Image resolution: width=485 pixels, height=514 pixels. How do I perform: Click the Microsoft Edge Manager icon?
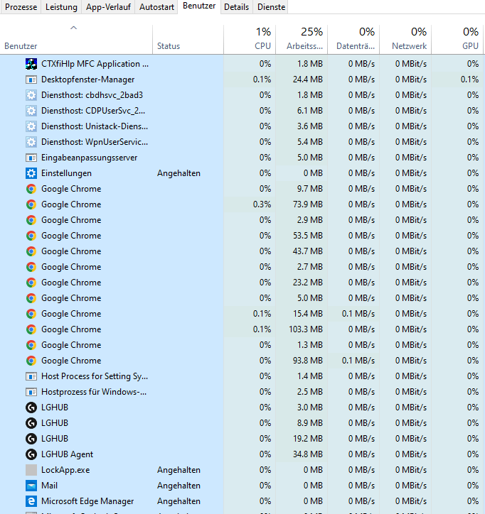point(31,501)
